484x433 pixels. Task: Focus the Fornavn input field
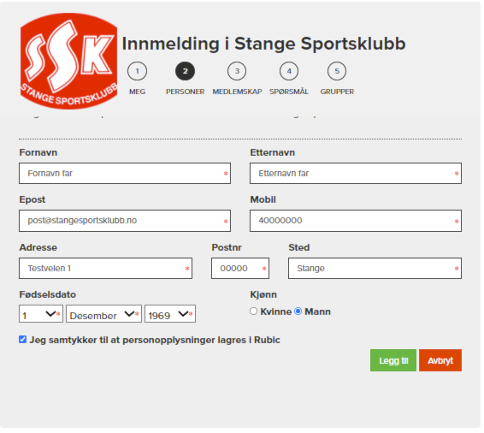(125, 173)
